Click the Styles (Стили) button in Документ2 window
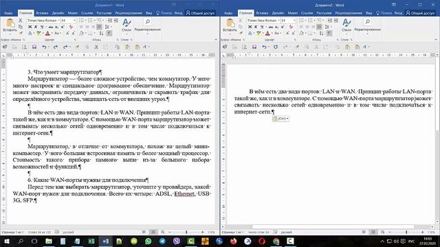 tap(346, 26)
